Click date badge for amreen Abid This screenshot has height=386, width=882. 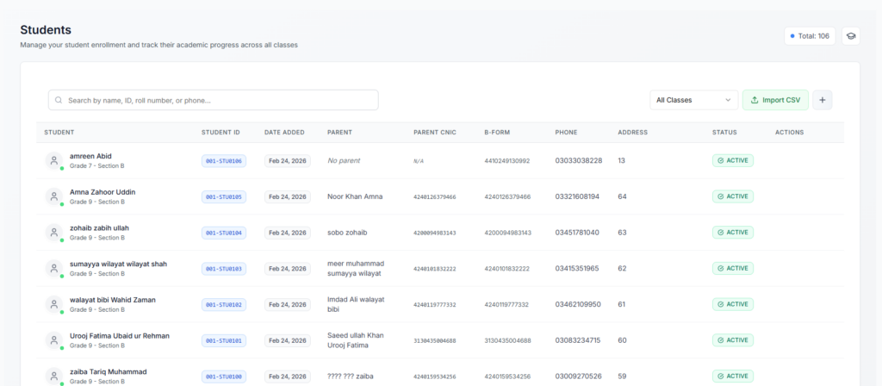coord(288,161)
